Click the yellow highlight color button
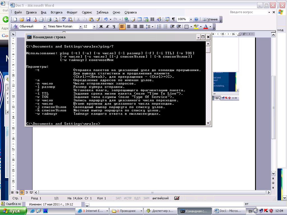Image resolution: width=287 pixels, height=215 pixels. 196,27
